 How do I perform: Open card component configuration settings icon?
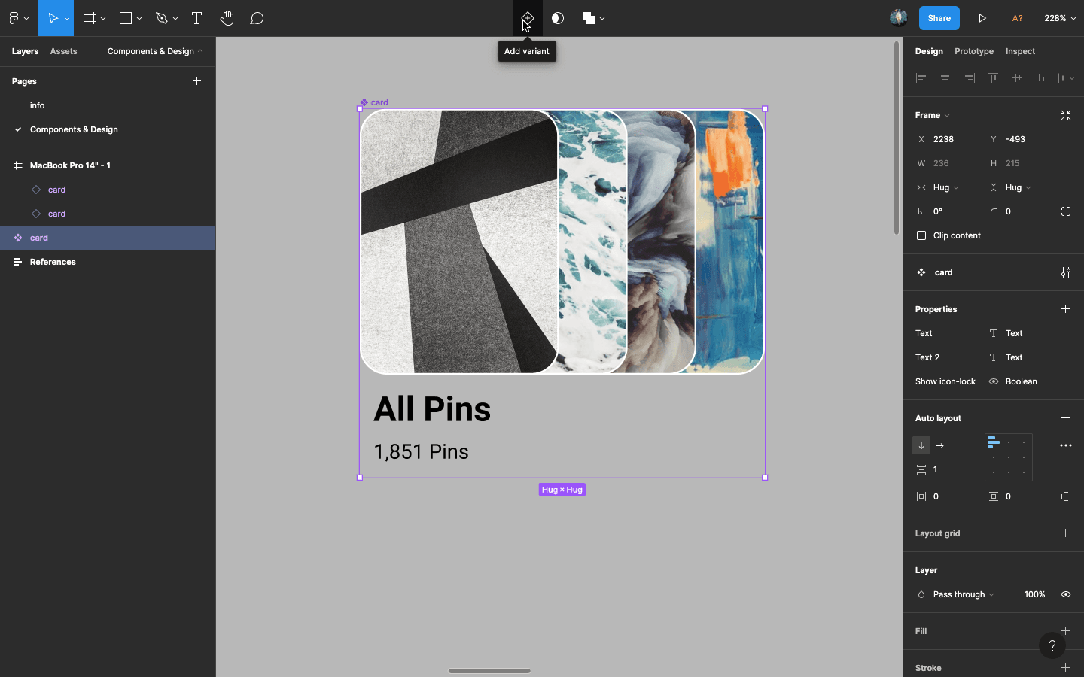pos(1066,272)
